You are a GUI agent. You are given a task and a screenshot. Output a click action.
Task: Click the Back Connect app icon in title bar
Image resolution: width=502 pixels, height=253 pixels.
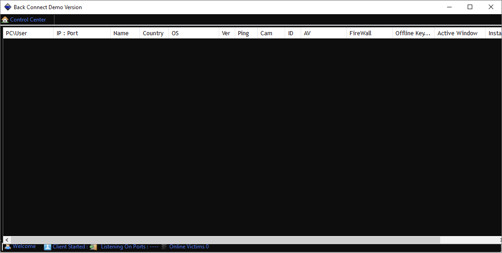point(7,7)
